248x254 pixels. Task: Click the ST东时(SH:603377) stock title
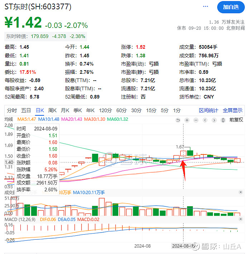(x=38, y=7)
